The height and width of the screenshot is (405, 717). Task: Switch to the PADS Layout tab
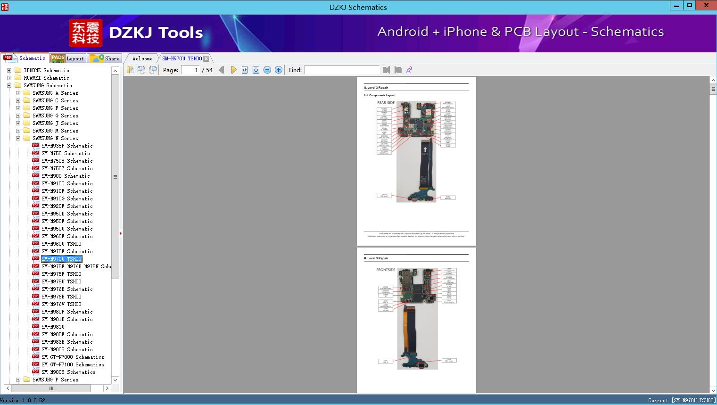tap(67, 58)
